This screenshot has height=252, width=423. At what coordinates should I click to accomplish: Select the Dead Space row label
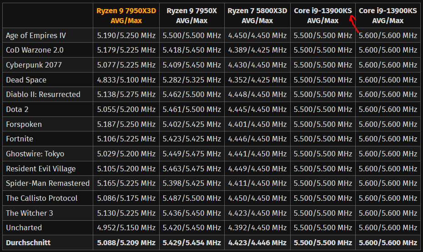[x=26, y=80]
